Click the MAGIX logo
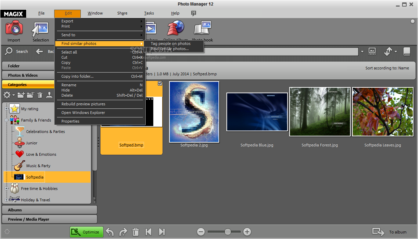The height and width of the screenshot is (239, 418). point(14,14)
